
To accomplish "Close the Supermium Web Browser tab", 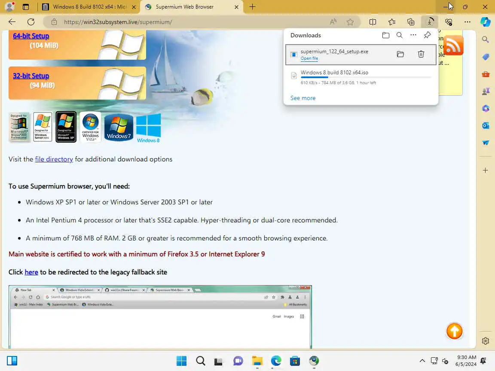I will pyautogui.click(x=236, y=7).
